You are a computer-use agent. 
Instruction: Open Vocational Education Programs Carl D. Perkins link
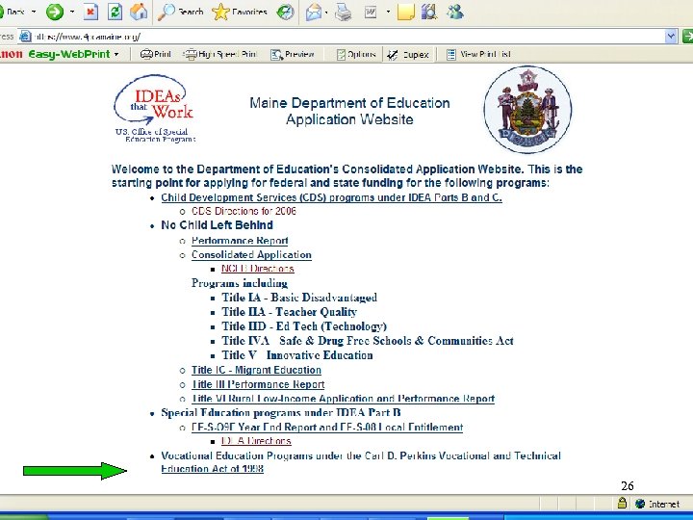(361, 462)
